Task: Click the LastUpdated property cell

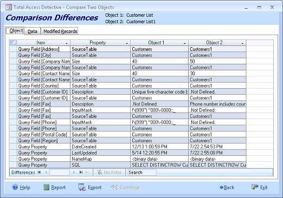Action: [x=100, y=153]
